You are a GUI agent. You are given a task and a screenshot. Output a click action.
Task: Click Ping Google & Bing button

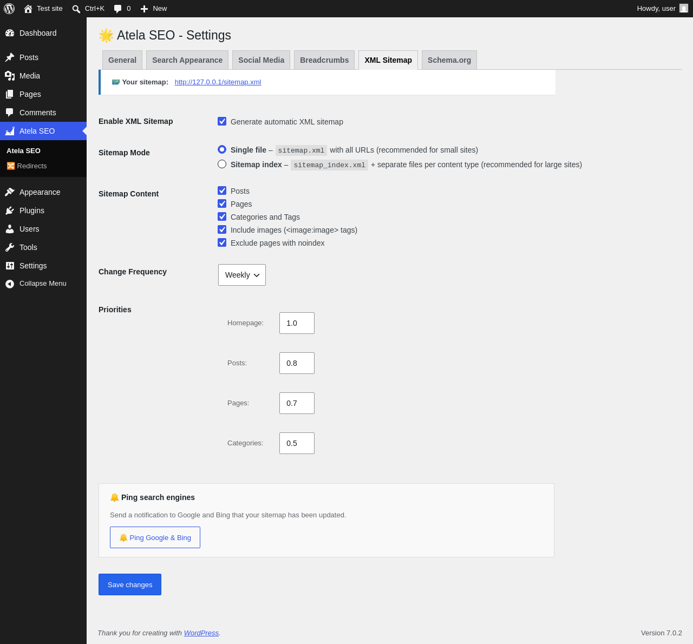tap(155, 537)
